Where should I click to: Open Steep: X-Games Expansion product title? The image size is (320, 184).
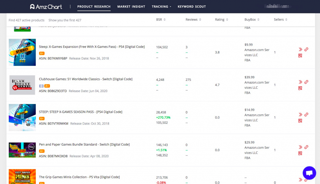point(92,47)
